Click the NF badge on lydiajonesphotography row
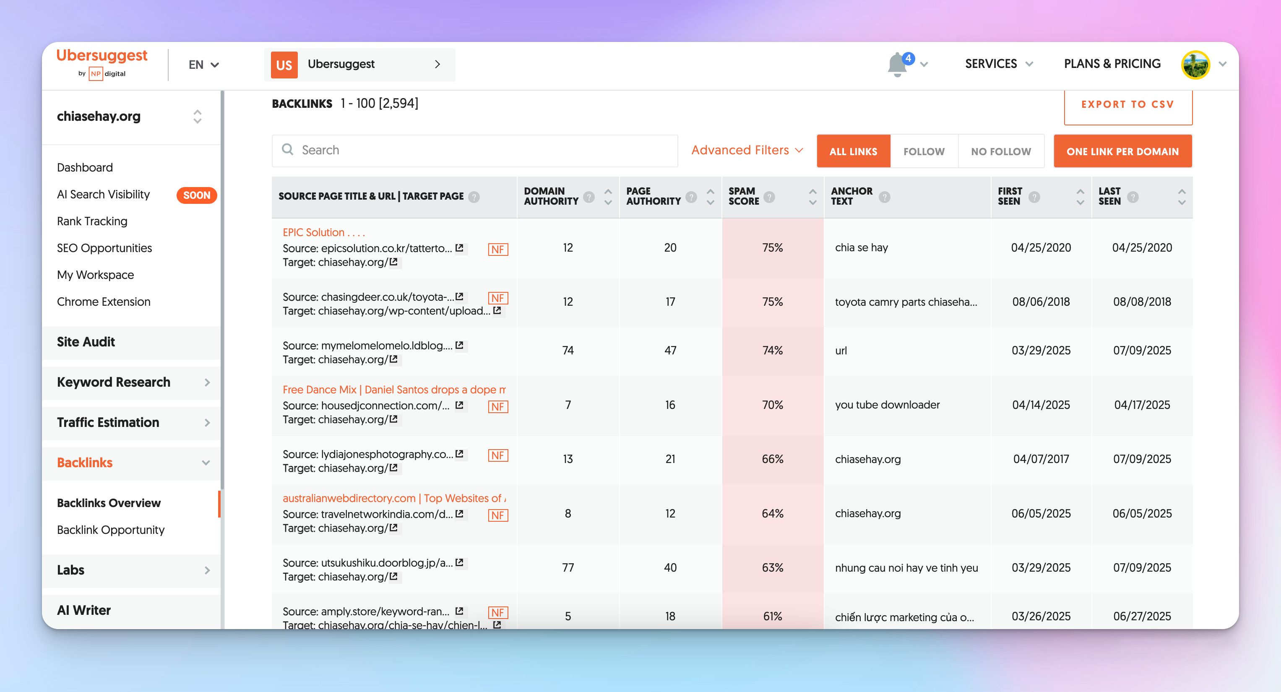The width and height of the screenshot is (1281, 692). click(498, 455)
